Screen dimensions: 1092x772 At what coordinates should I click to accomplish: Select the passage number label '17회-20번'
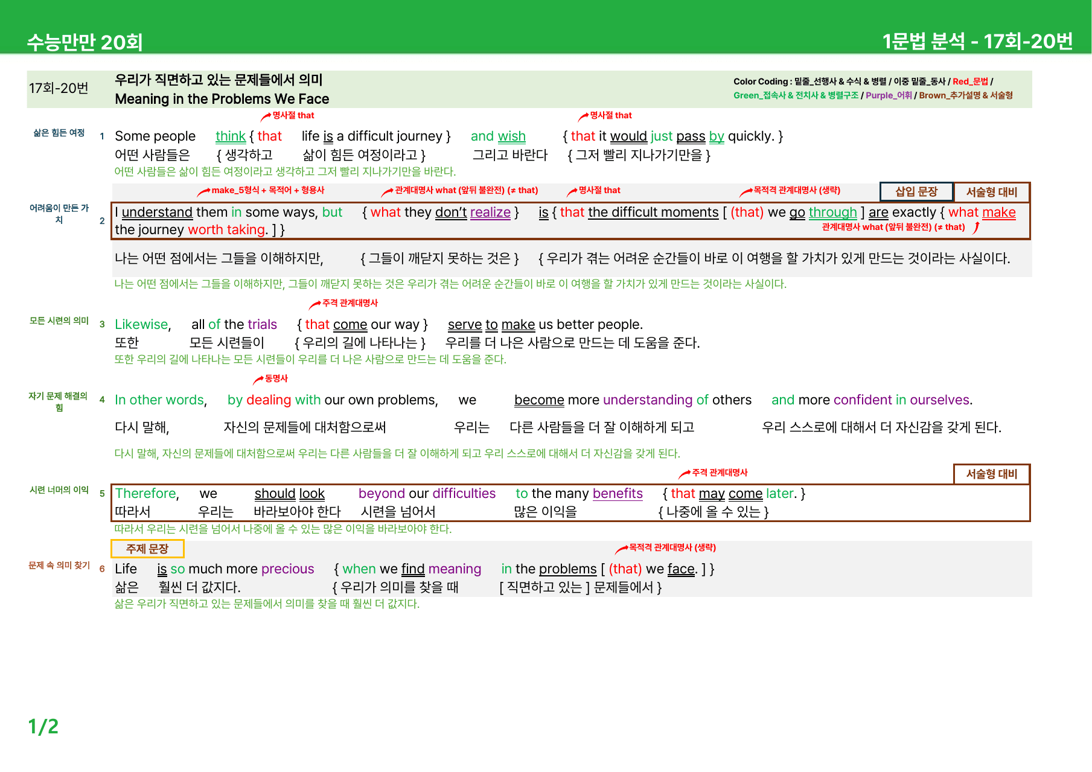[59, 88]
